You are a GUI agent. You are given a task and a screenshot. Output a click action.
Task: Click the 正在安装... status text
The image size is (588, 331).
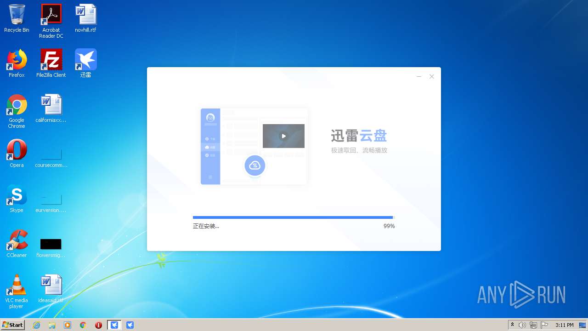tap(206, 226)
